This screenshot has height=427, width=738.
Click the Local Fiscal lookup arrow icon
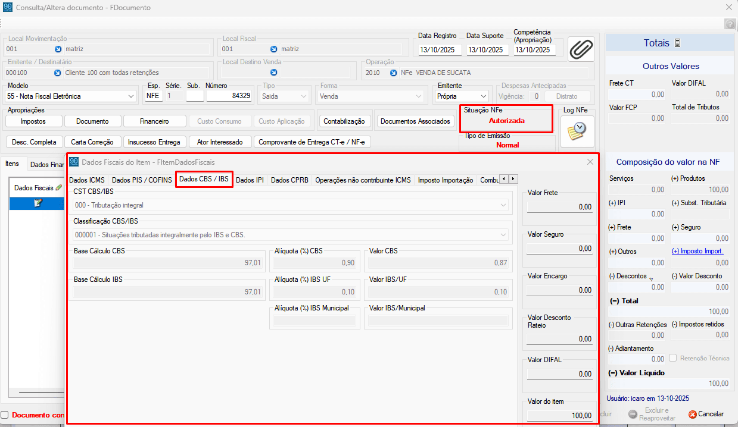tap(273, 49)
